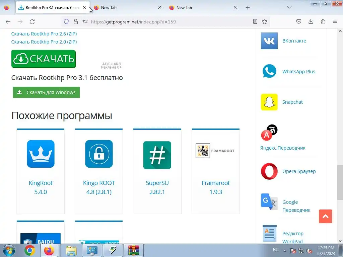Launch Chrome from the taskbar
The height and width of the screenshot is (257, 343).
click(29, 250)
